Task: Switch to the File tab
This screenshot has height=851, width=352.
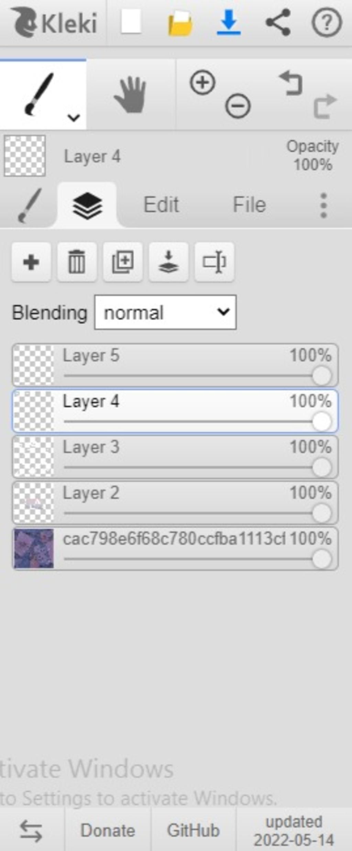Action: (x=250, y=205)
